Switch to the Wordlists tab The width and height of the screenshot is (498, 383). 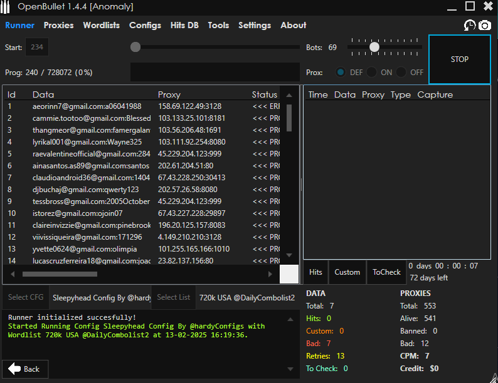[x=101, y=26]
